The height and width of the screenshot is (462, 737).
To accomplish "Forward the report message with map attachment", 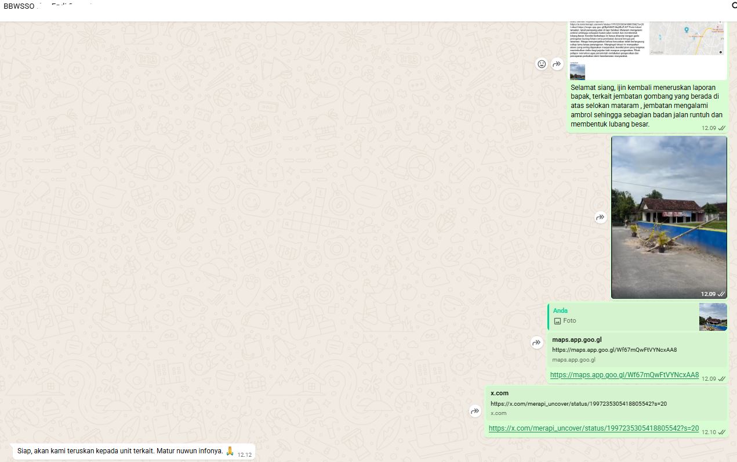I will pos(557,64).
